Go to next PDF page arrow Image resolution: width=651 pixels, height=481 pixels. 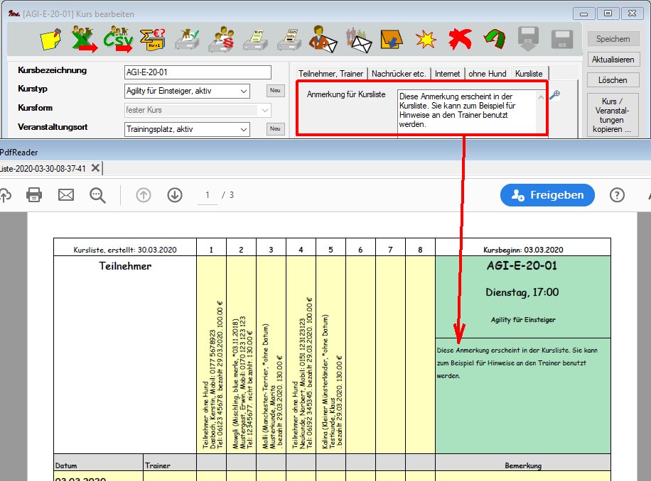pyautogui.click(x=175, y=195)
